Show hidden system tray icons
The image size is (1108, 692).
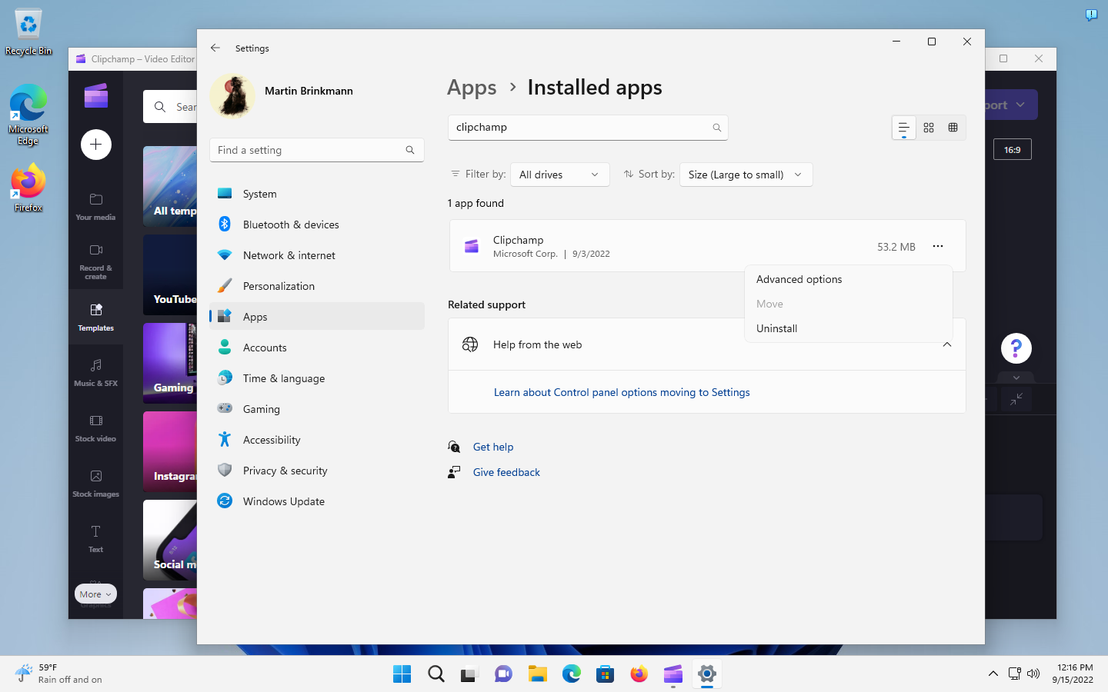(993, 674)
